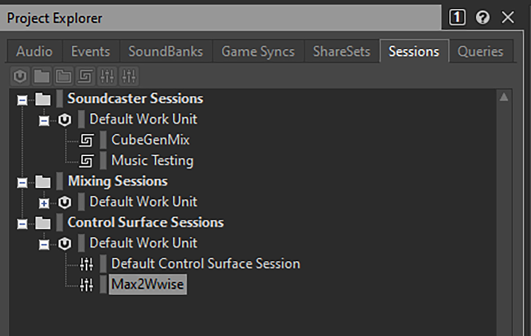Open the help question mark icon

[482, 18]
